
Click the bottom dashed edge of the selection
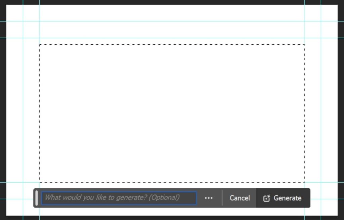point(172,182)
